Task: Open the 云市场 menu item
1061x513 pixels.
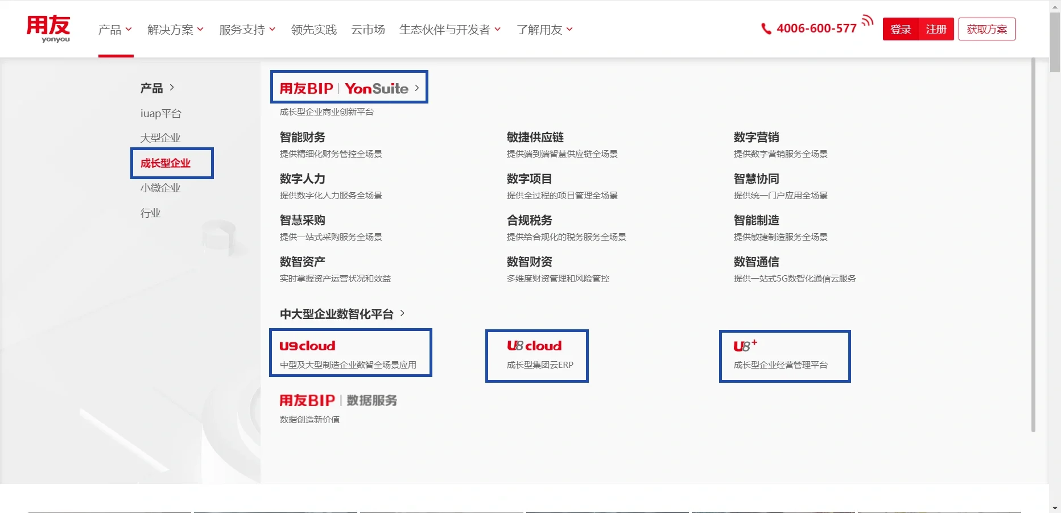Action: click(368, 30)
